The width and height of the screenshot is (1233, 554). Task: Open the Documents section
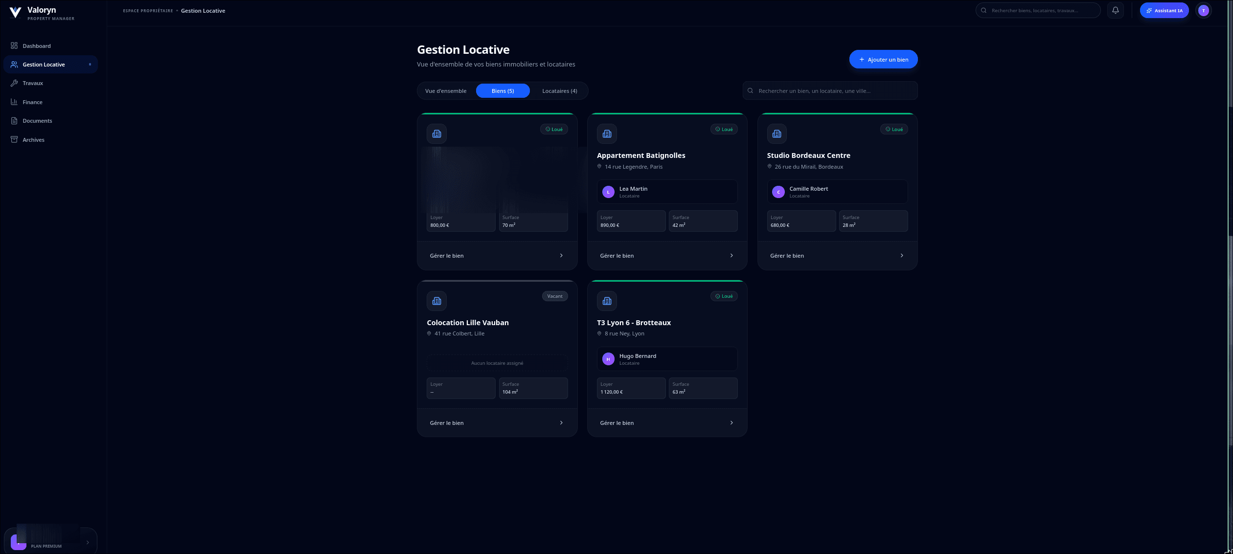click(x=37, y=120)
